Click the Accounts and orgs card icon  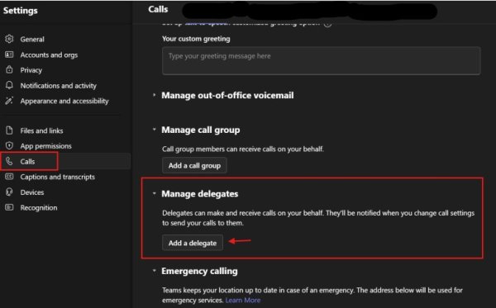click(9, 54)
